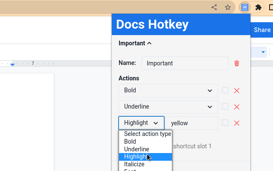
Task: Remove the Highlight action with red X
Action: pyautogui.click(x=237, y=123)
